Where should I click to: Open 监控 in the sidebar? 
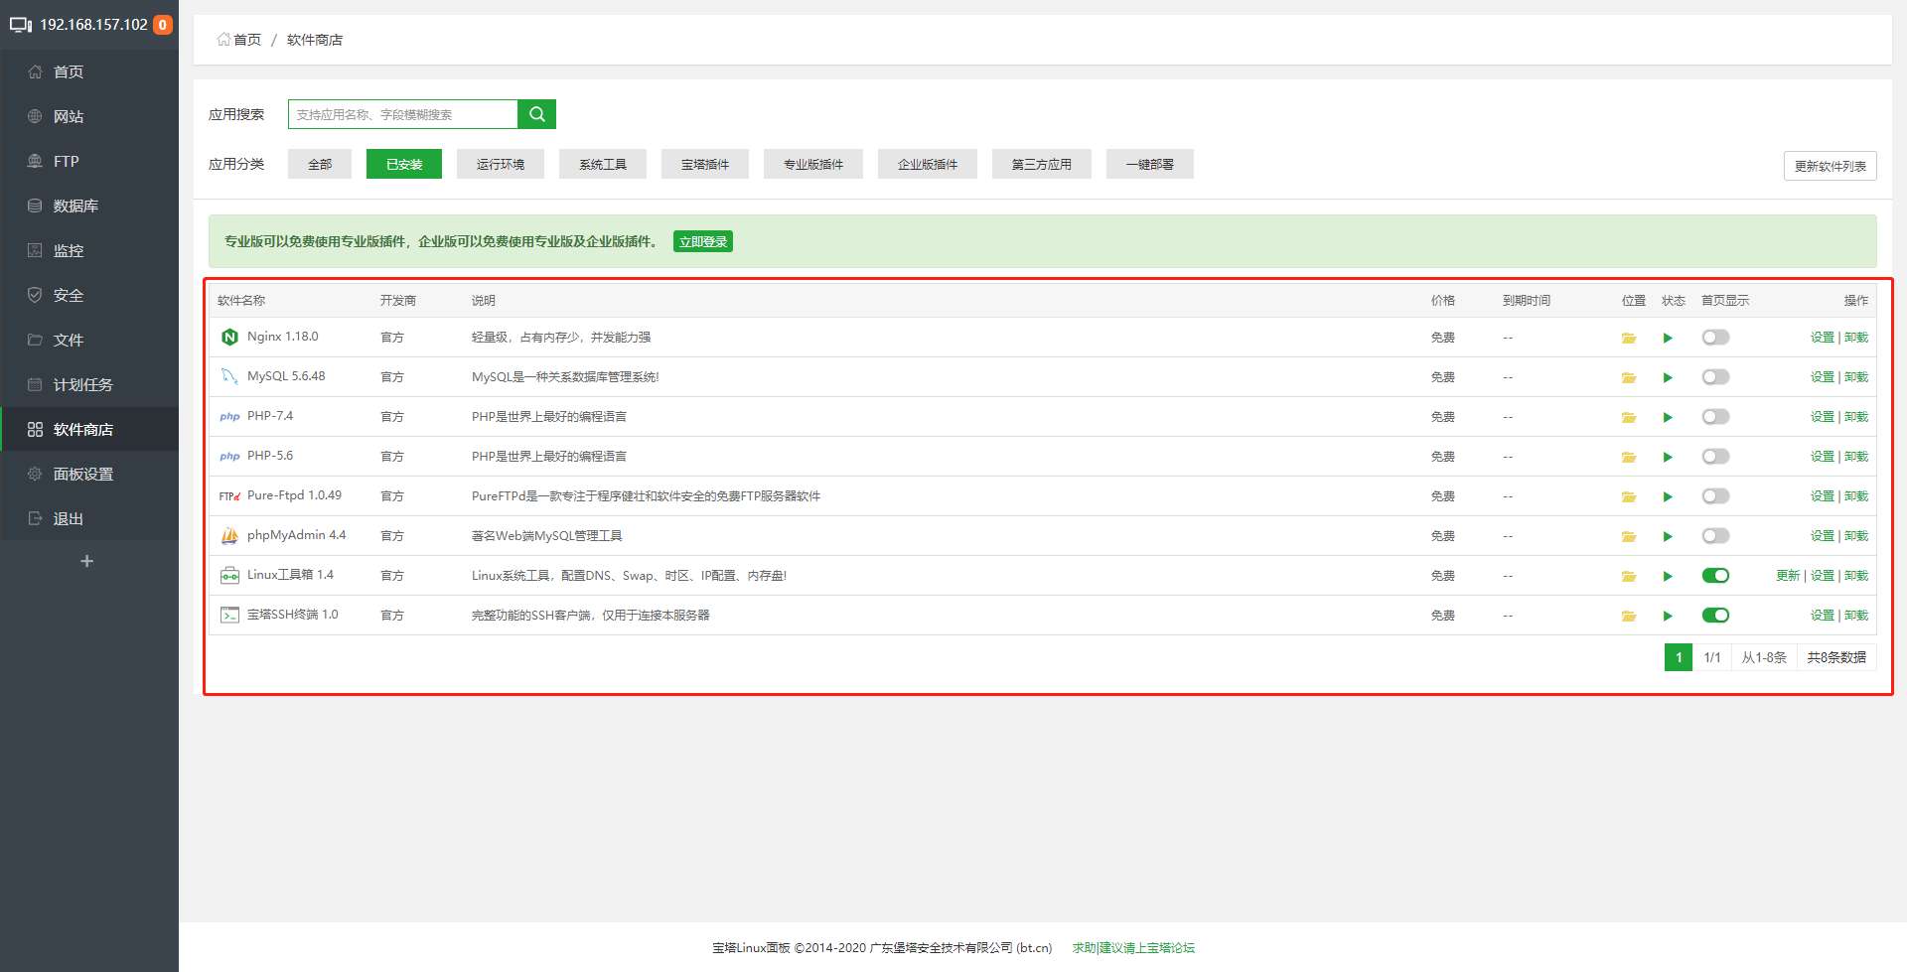pos(89,250)
